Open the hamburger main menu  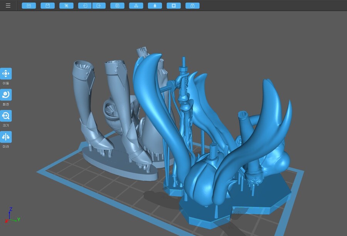point(8,5)
